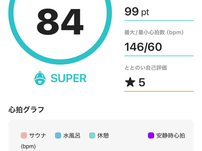The image size is (202, 151).
Task: Select the blue 水風呂 legend swatch
Action: tap(58, 135)
